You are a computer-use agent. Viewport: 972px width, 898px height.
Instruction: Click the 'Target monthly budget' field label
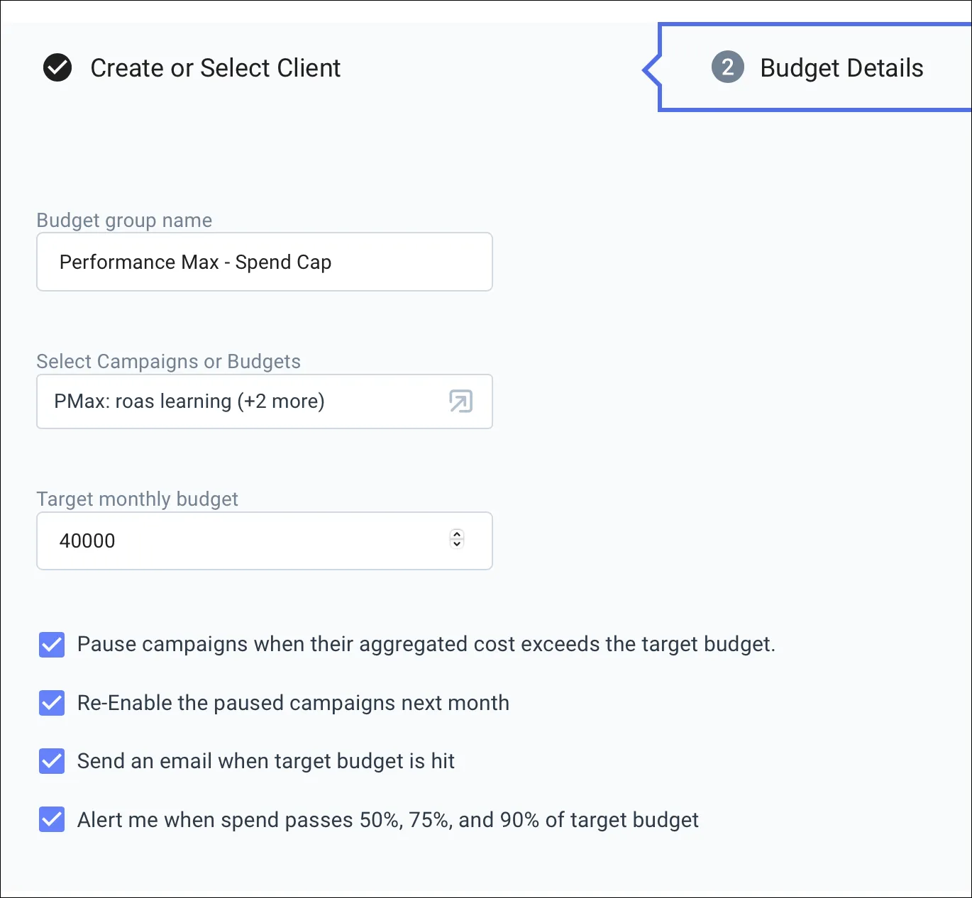pyautogui.click(x=137, y=499)
